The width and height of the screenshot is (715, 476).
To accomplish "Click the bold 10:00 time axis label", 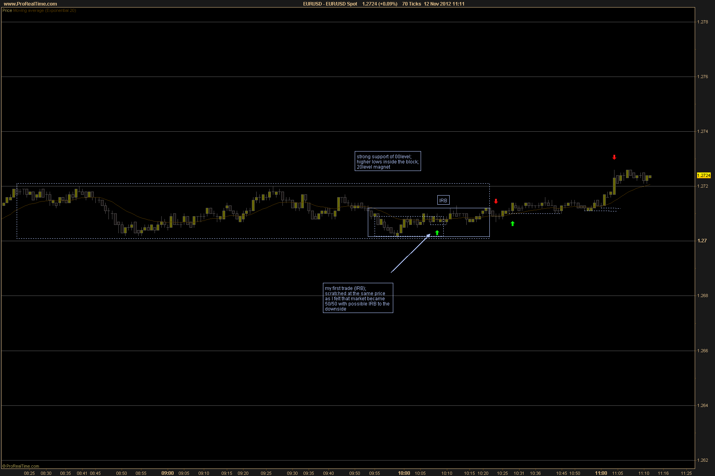I will tap(404, 473).
